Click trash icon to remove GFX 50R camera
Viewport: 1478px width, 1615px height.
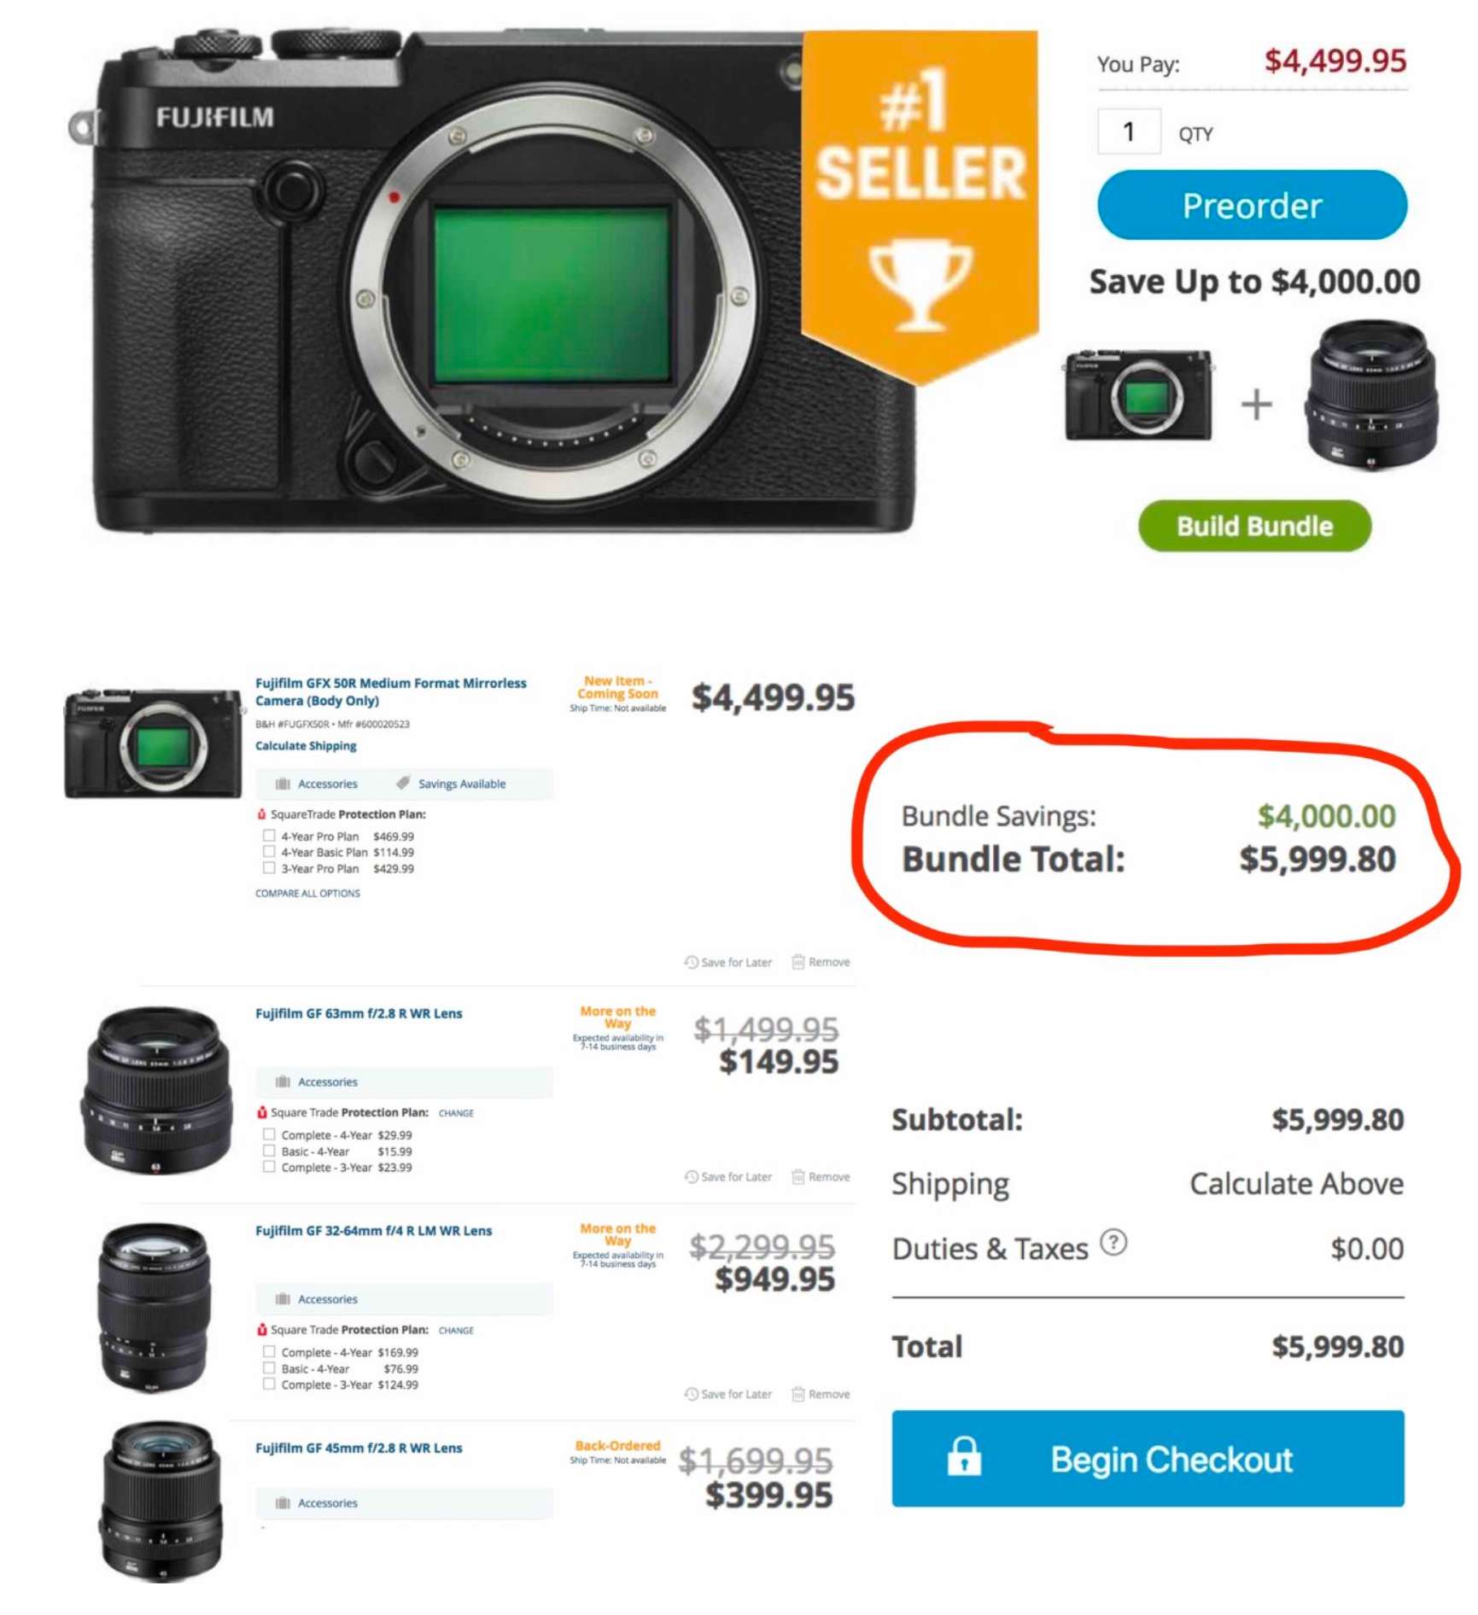pos(798,962)
